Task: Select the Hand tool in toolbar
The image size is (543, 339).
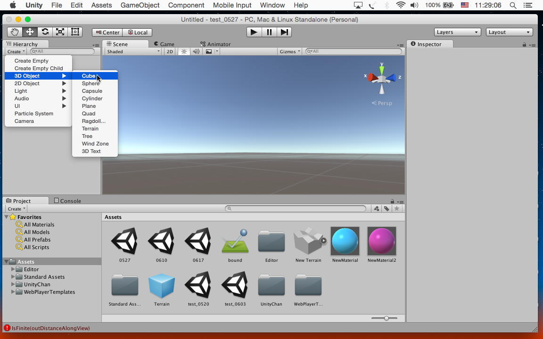Action: pos(15,32)
